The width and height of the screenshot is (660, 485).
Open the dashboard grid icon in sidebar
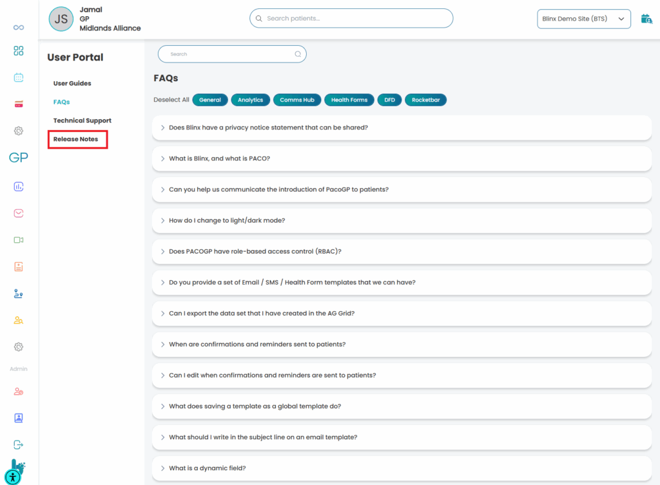[19, 51]
